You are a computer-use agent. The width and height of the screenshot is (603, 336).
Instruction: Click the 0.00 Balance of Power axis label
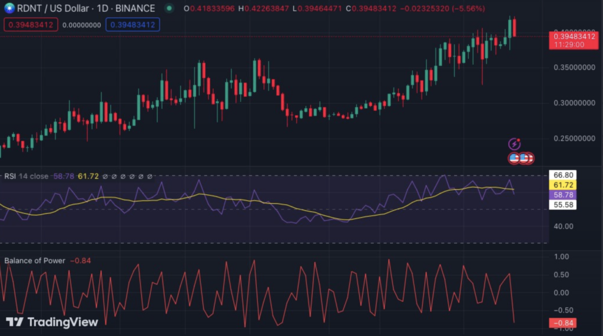[561, 292]
